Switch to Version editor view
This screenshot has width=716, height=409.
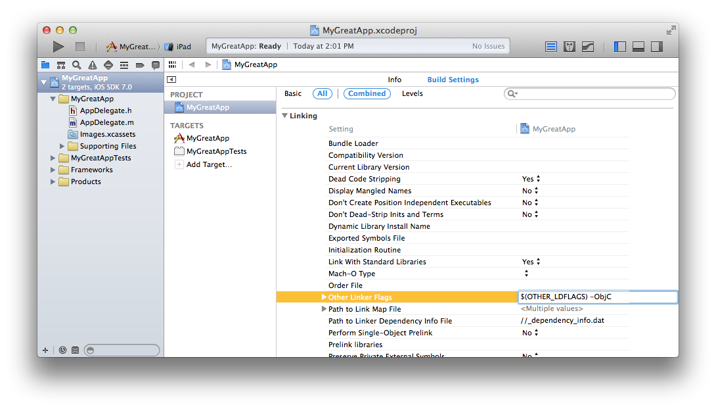click(588, 47)
